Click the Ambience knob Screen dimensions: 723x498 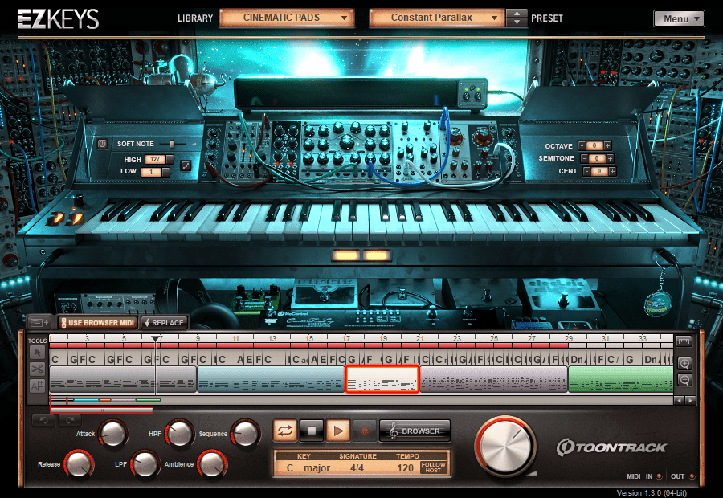(211, 464)
